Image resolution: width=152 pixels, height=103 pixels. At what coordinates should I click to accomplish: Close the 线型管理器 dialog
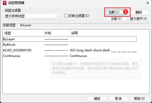pyautogui.click(x=148, y=3)
